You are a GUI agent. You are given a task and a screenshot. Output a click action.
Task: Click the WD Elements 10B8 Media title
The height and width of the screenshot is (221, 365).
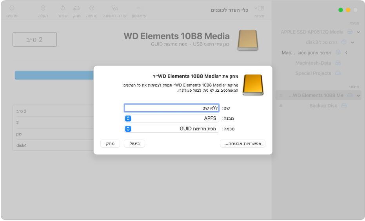point(177,36)
